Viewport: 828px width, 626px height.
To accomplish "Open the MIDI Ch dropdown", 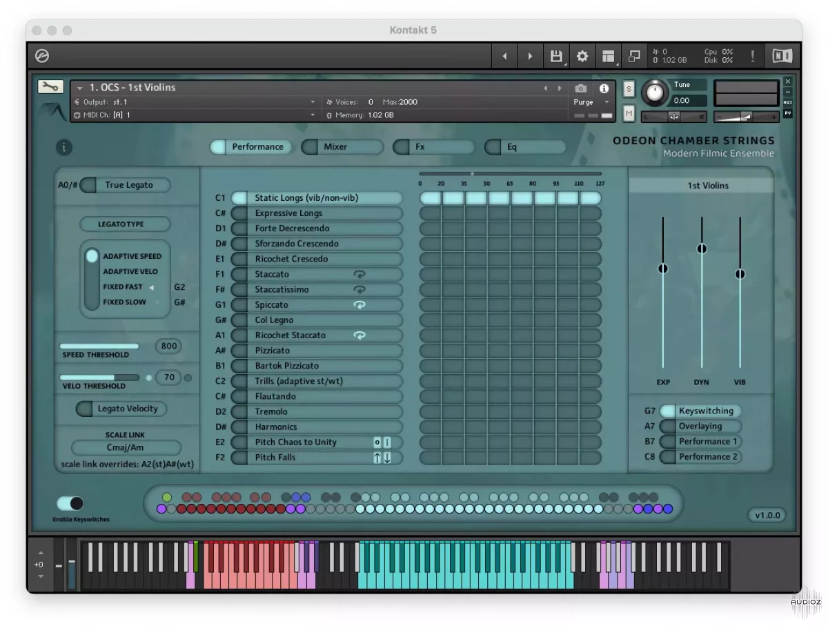I will (195, 115).
